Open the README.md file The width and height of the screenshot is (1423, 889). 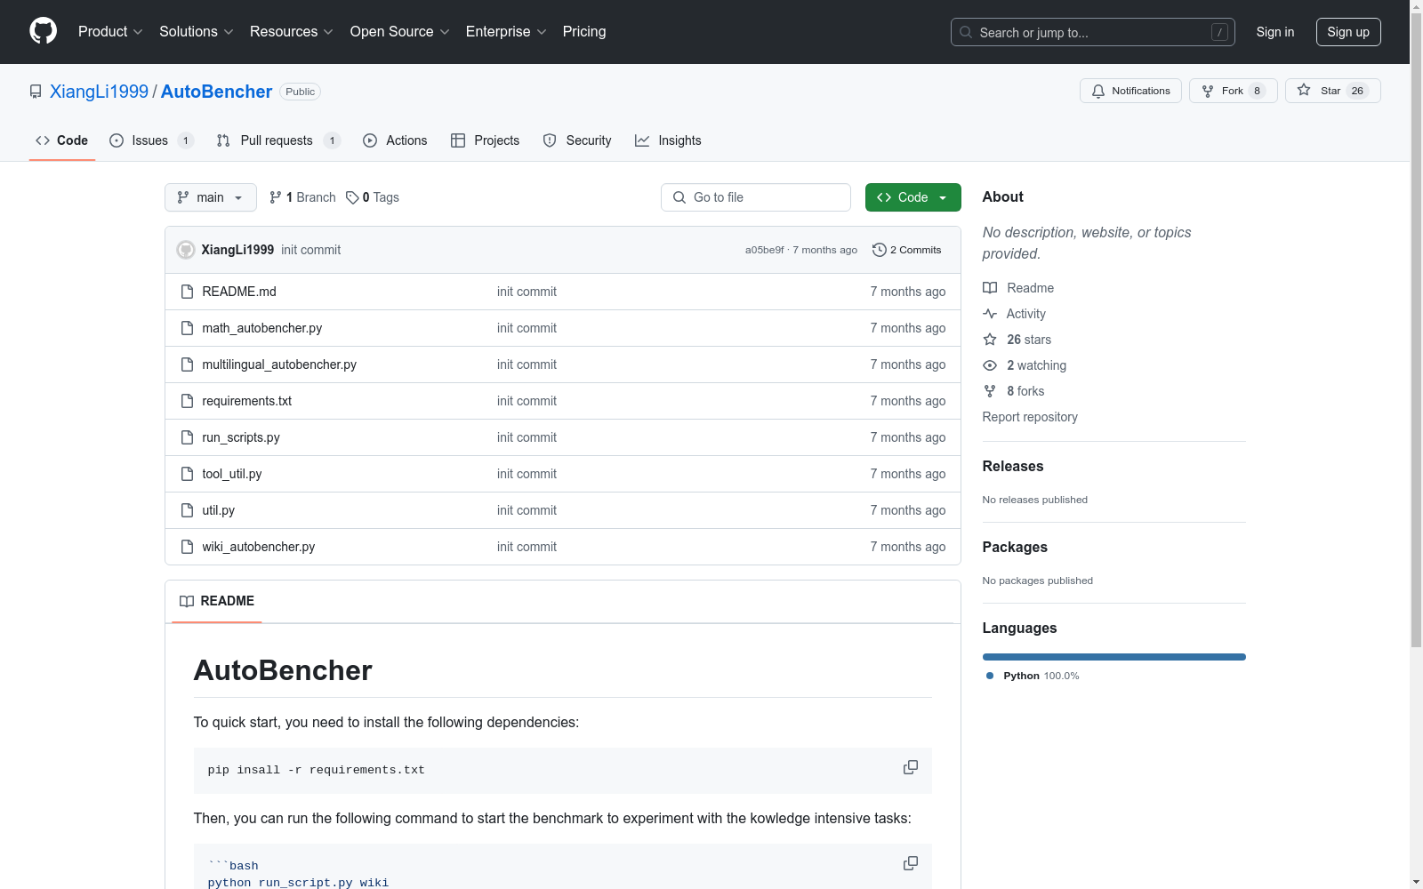click(239, 292)
